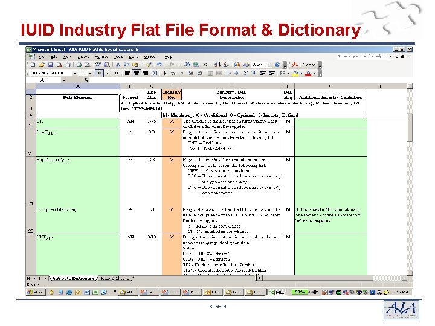Click the Paste clipboard icon
The image size is (435, 326).
point(135,65)
